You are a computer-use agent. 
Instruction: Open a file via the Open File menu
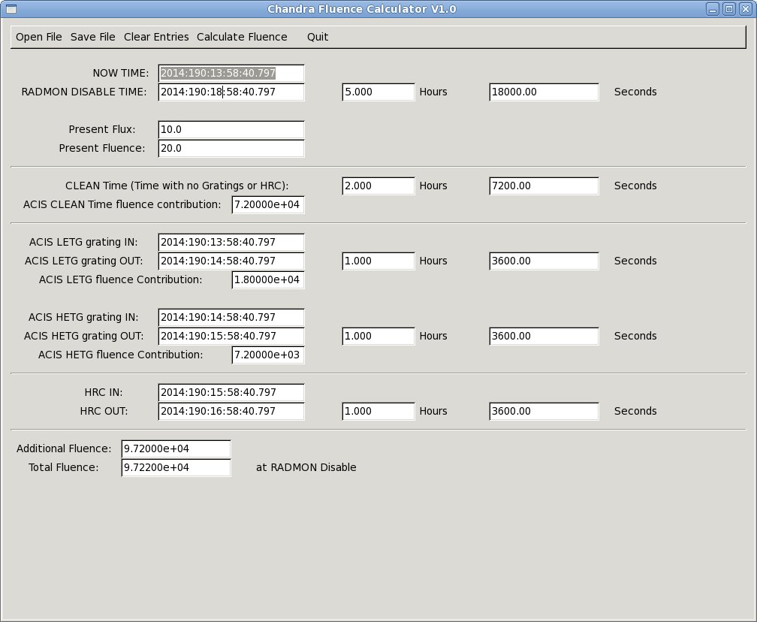pyautogui.click(x=38, y=37)
